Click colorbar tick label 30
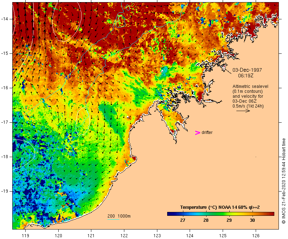Image resolution: width=288 pixels, height=239 pixels. 252,220
